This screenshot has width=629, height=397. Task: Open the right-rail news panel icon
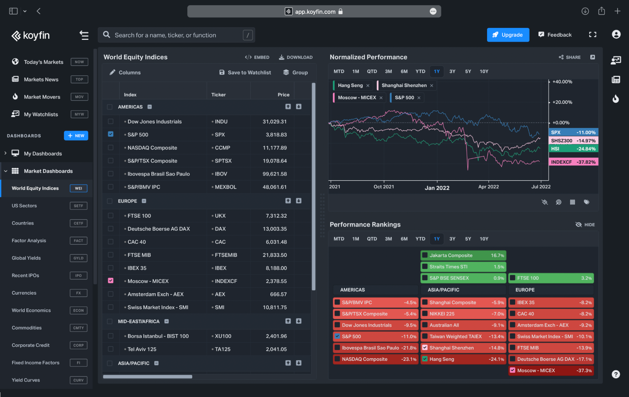pyautogui.click(x=616, y=79)
